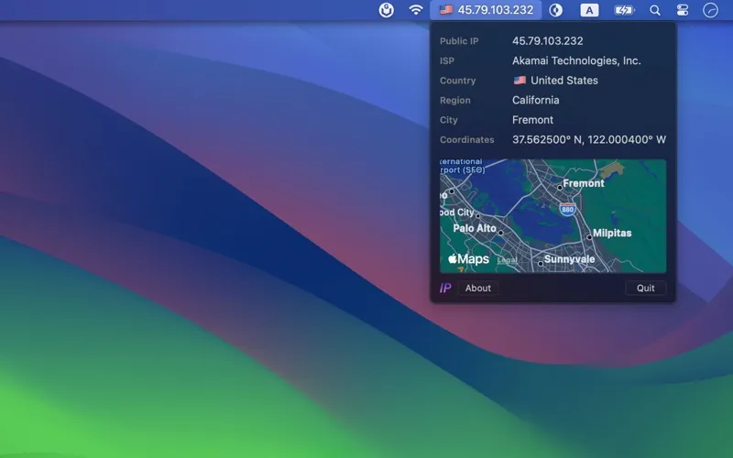733x458 pixels.
Task: Open Control Center from menu bar
Action: (683, 10)
